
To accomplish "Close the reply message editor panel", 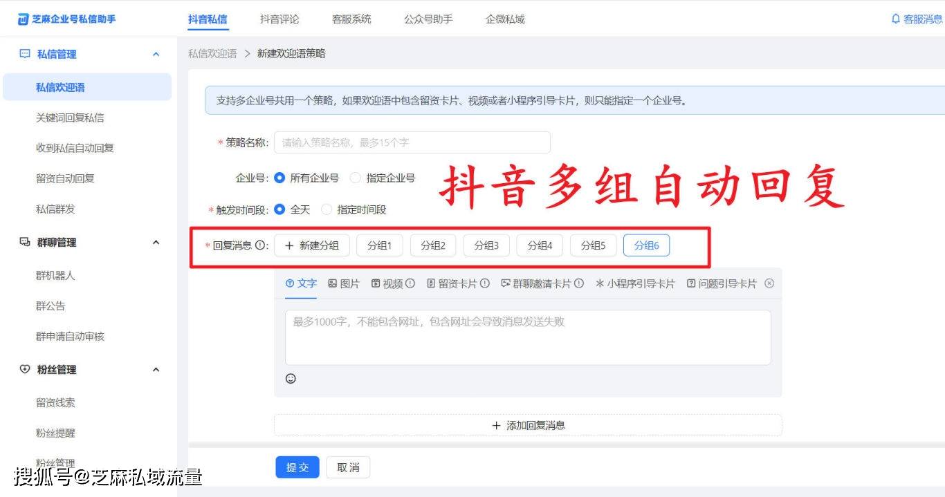I will (x=769, y=283).
